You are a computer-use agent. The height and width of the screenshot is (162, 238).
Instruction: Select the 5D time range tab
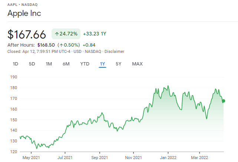click(32, 64)
